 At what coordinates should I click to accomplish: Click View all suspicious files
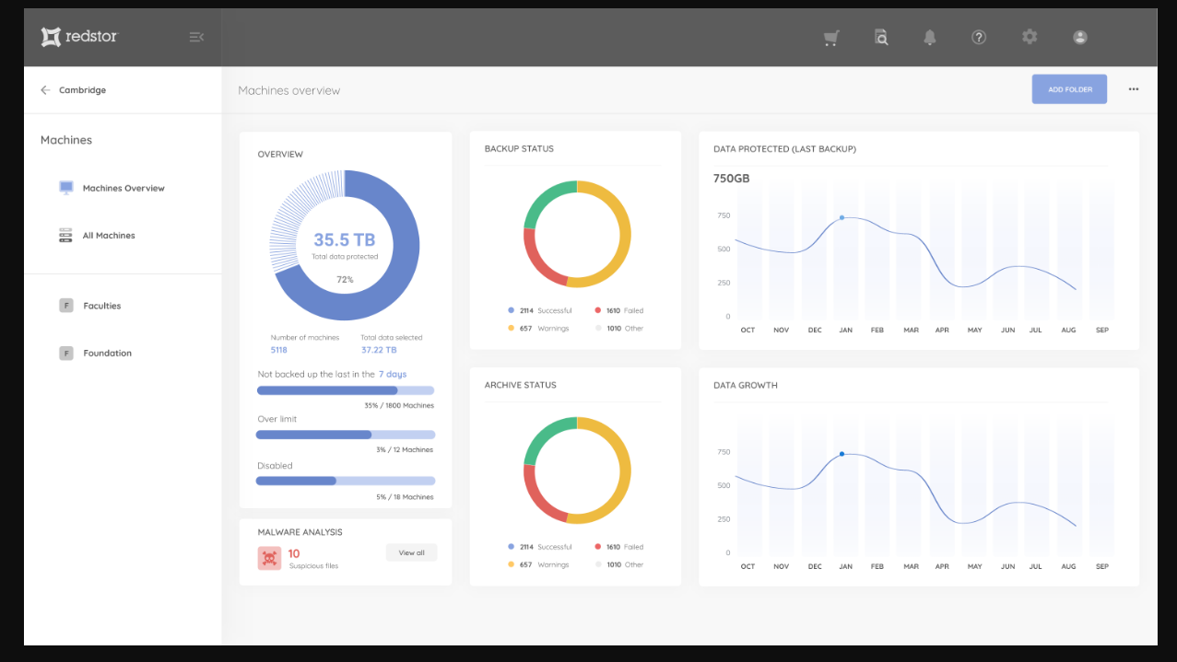point(411,552)
